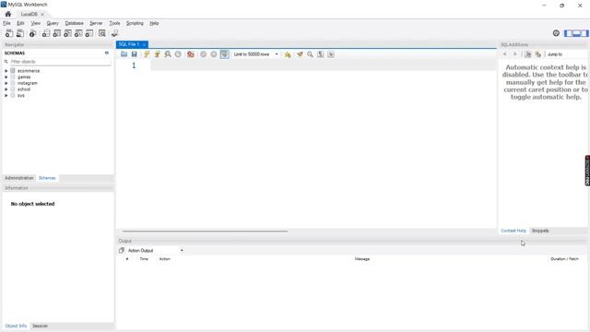Create a new schema via toolbar icon
The width and height of the screenshot is (590, 332).
[45, 33]
